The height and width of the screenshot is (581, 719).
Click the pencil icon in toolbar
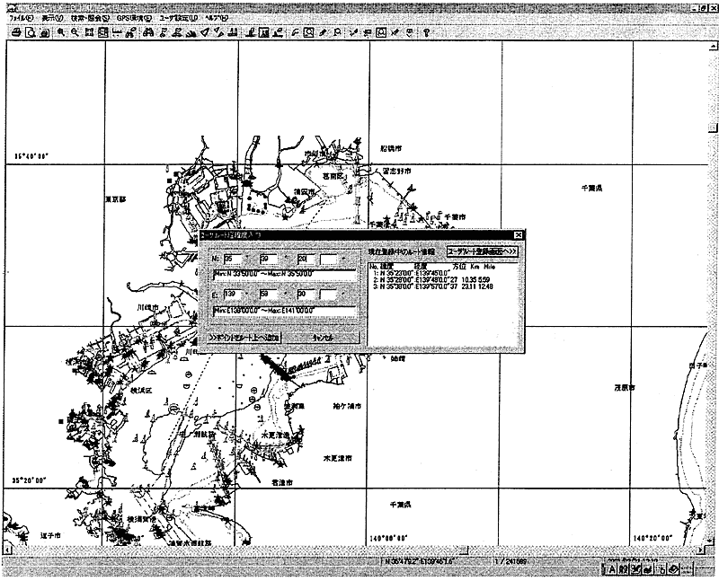click(323, 32)
